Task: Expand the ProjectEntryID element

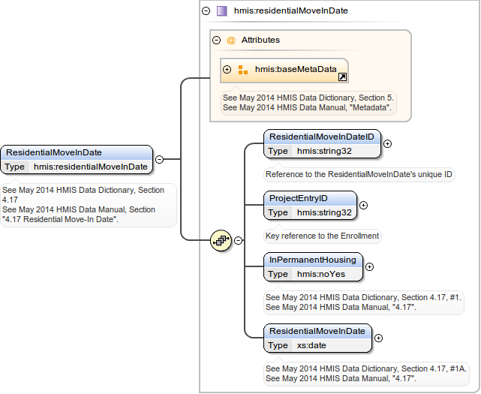Action: (x=364, y=205)
